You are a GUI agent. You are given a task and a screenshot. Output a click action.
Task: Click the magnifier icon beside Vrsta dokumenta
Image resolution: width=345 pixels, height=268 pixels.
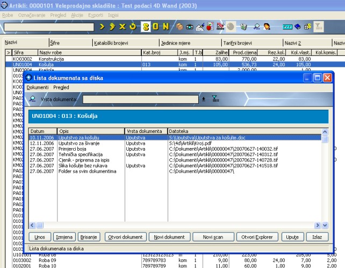(33, 99)
